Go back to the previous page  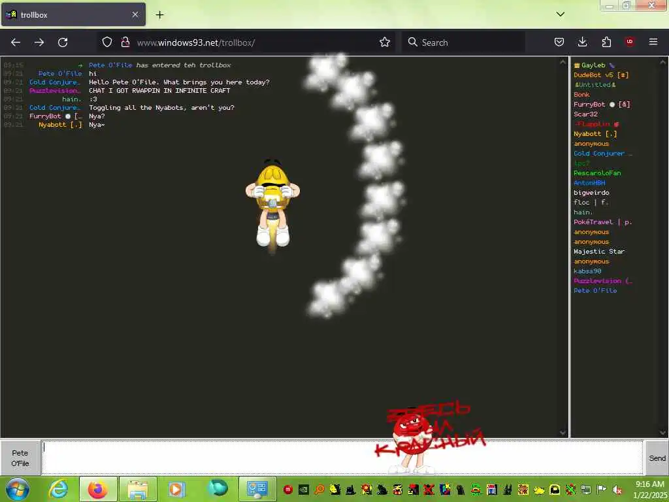tap(16, 42)
